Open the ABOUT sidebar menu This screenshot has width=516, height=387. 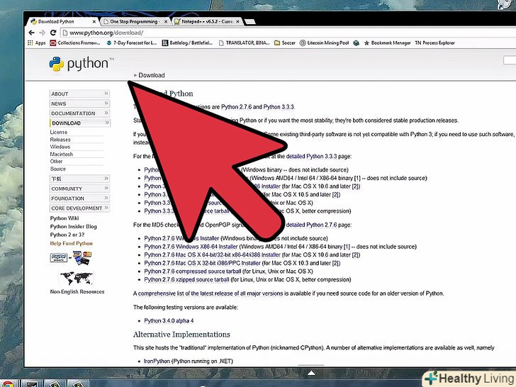(79, 94)
